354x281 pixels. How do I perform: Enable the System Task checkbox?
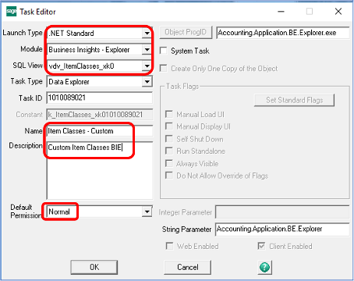pyautogui.click(x=163, y=51)
